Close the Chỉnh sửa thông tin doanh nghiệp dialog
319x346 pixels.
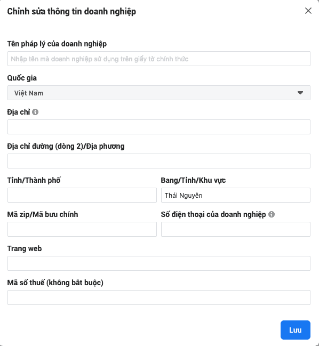(308, 11)
